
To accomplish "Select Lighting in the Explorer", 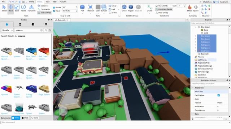I will (201, 60).
